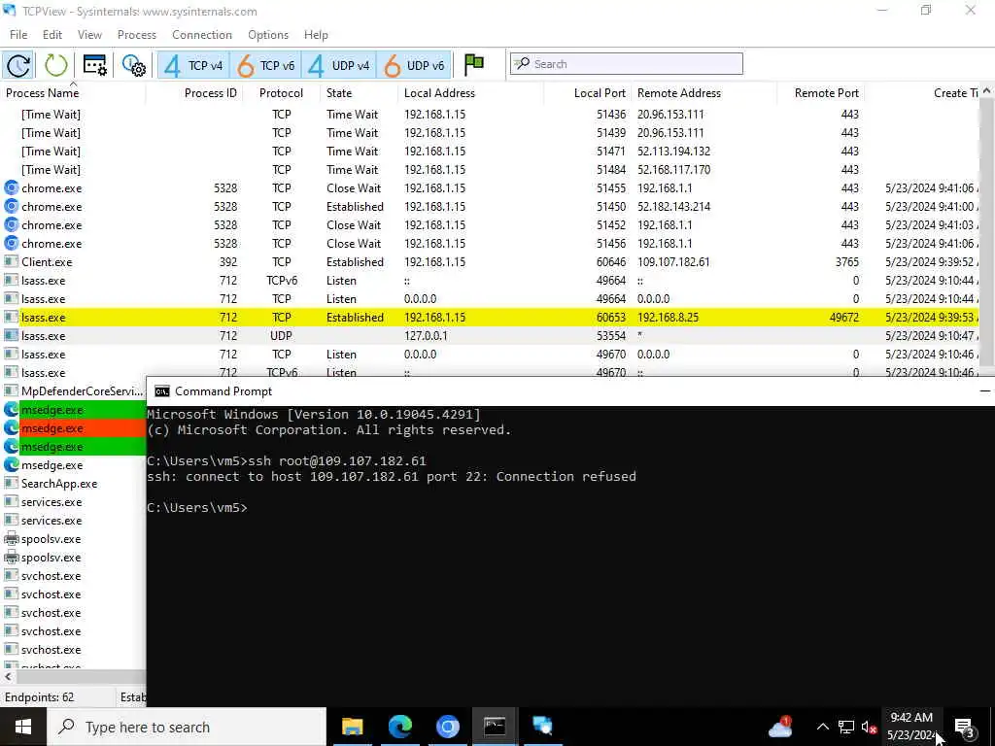Click the green flag states filter icon
The image size is (995, 746).
coord(474,64)
